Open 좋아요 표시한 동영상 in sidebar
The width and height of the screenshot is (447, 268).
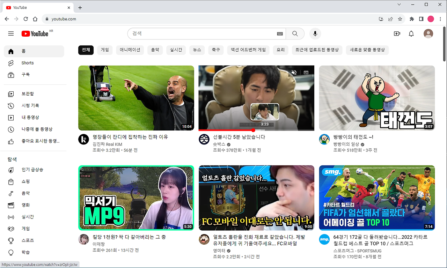34,141
